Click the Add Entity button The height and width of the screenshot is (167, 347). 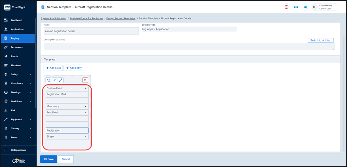[x=74, y=68]
